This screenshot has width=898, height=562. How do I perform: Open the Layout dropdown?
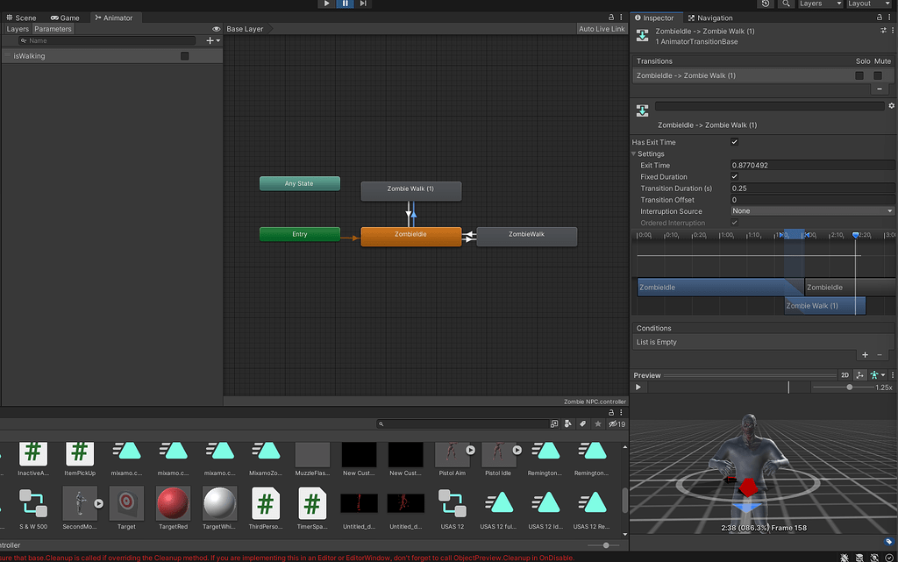(x=868, y=4)
